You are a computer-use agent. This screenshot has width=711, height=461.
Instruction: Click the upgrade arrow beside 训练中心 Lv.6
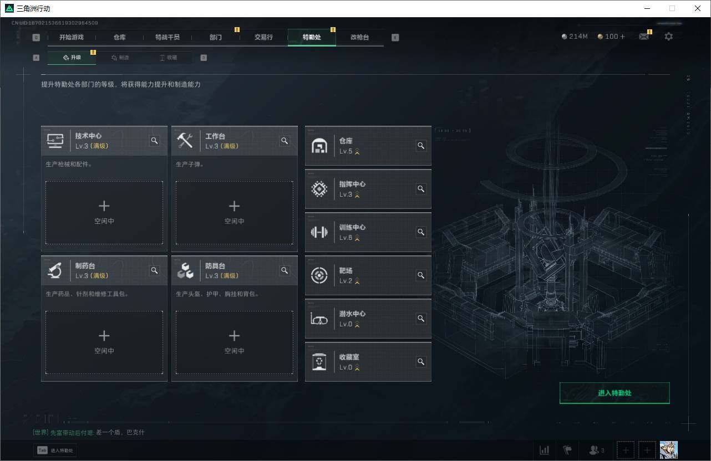click(357, 238)
